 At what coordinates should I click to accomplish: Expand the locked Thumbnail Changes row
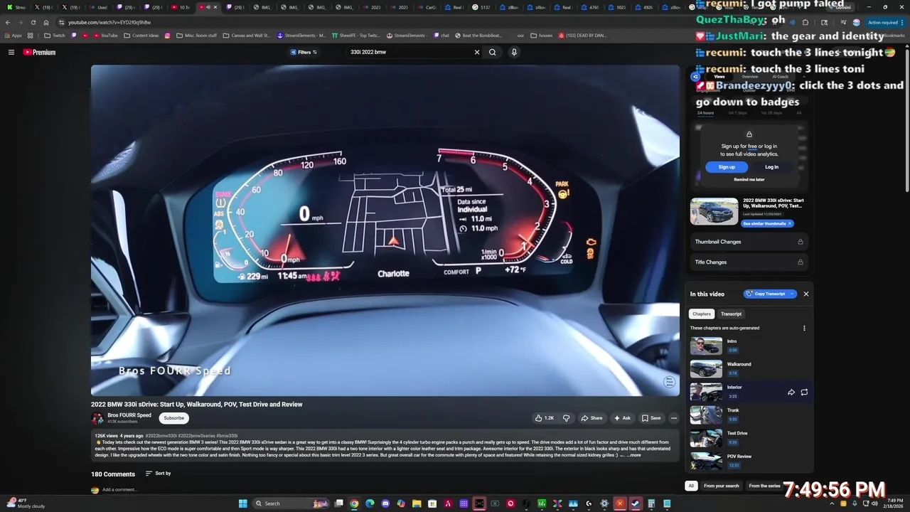(x=749, y=242)
